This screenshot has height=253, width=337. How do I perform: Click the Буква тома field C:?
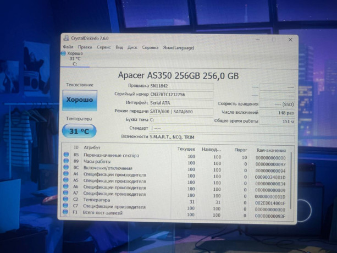click(181, 120)
